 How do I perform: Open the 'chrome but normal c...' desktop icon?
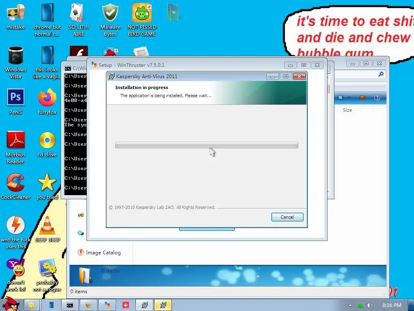[47, 20]
